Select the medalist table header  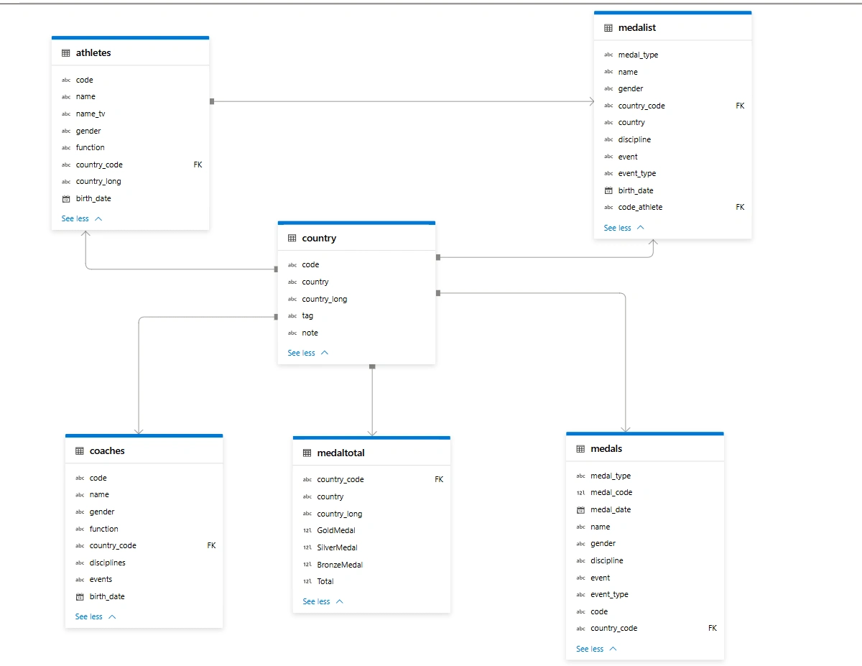click(x=672, y=27)
